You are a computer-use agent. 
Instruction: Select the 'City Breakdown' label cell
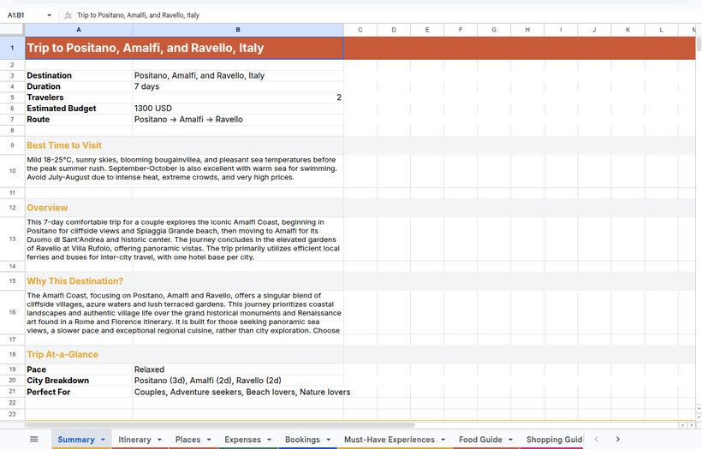coord(79,381)
